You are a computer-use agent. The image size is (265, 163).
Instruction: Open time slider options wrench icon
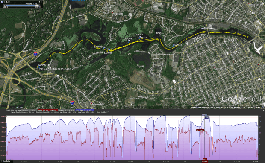(x=39, y=2)
